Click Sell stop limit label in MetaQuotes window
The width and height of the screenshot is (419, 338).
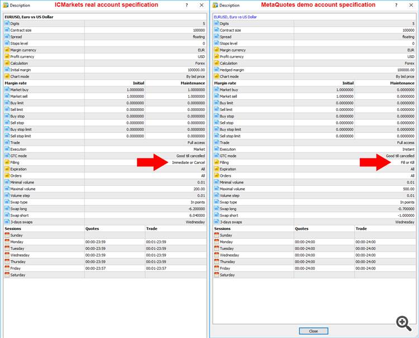230,136
